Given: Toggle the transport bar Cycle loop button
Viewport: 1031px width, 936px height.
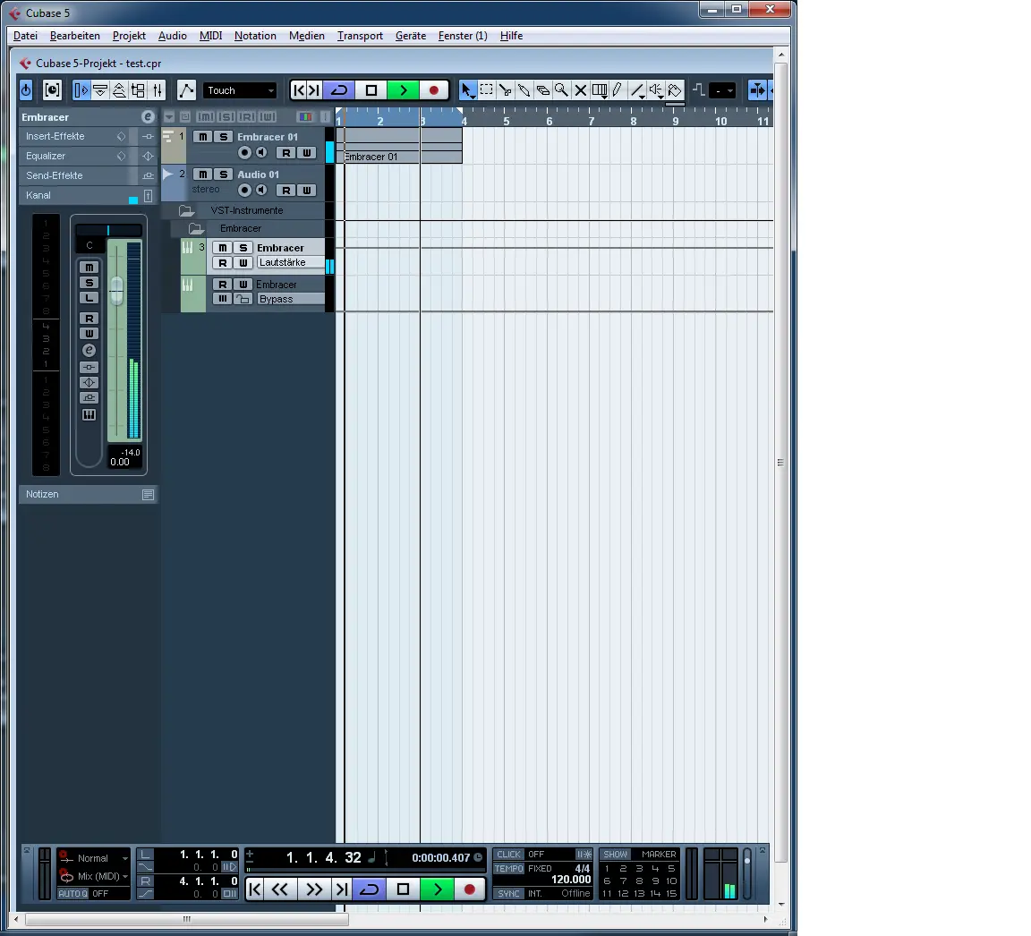Looking at the screenshot, I should point(370,889).
